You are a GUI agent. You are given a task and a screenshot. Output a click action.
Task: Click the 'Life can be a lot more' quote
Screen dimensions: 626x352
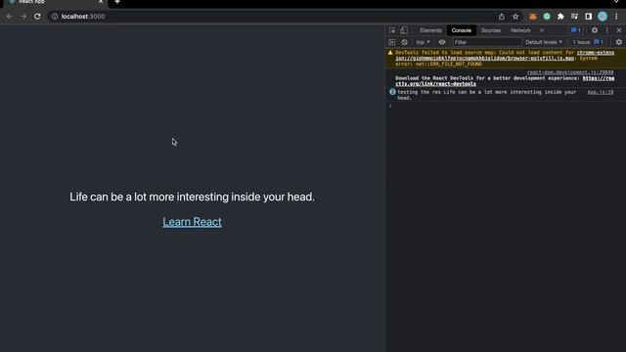pos(192,197)
